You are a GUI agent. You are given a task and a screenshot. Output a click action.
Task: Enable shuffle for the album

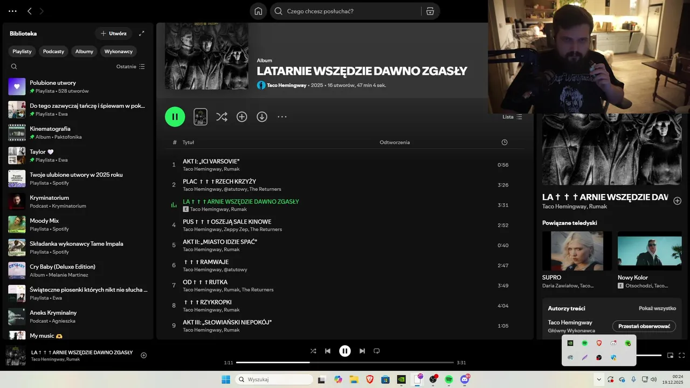point(222,117)
